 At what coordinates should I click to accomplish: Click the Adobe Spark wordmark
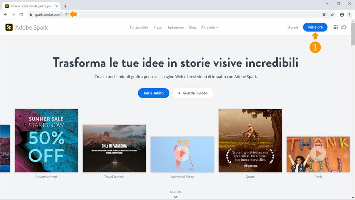[31, 28]
